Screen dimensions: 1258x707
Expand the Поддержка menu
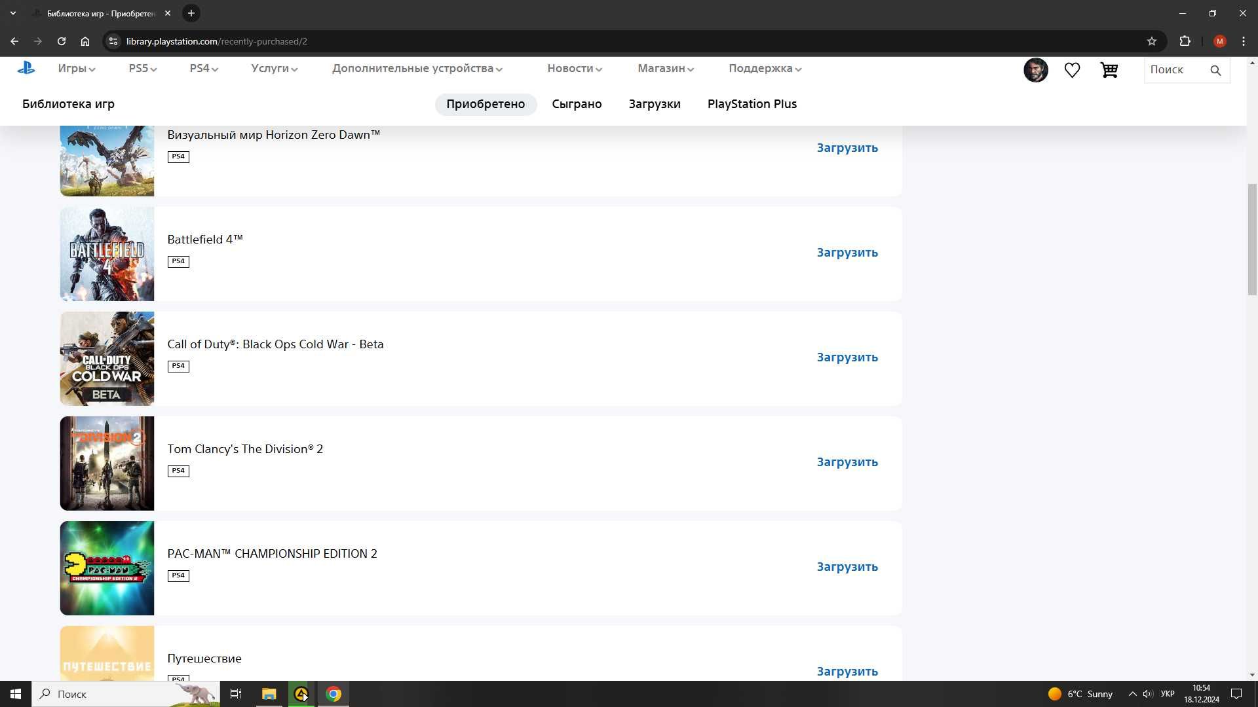pyautogui.click(x=765, y=68)
